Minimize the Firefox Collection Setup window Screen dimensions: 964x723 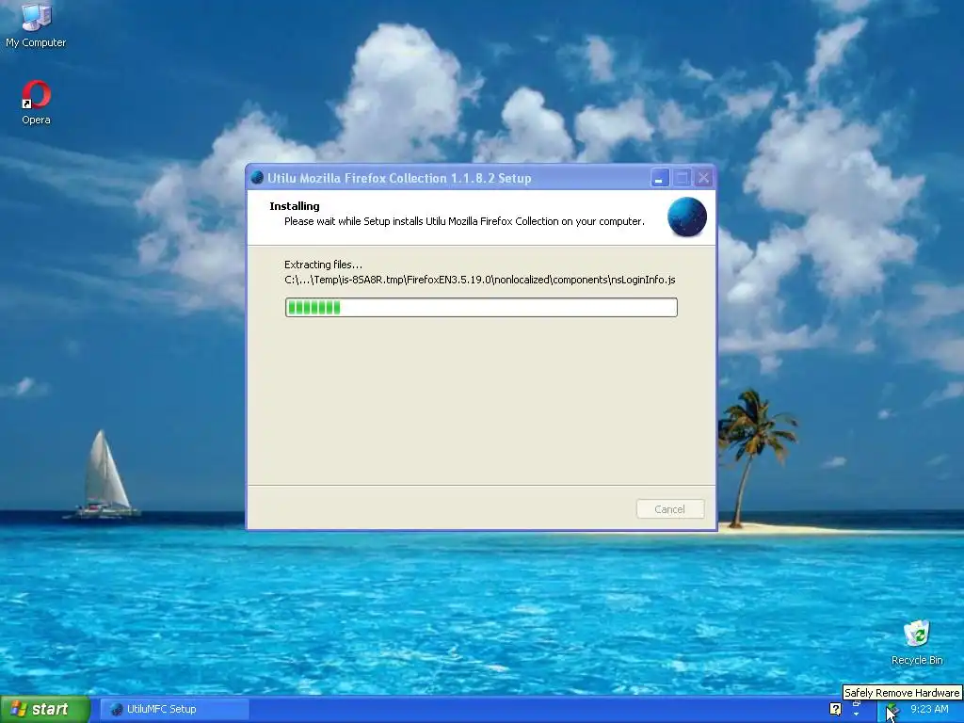click(x=660, y=178)
